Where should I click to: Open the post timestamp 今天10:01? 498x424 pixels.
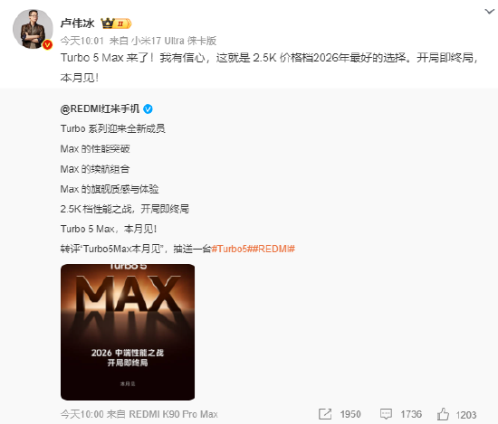tap(82, 41)
